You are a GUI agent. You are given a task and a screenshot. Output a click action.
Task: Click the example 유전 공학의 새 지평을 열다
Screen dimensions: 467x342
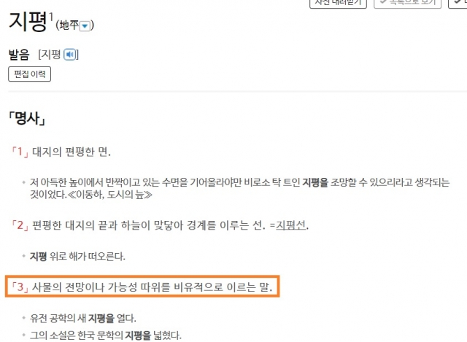[82, 319]
